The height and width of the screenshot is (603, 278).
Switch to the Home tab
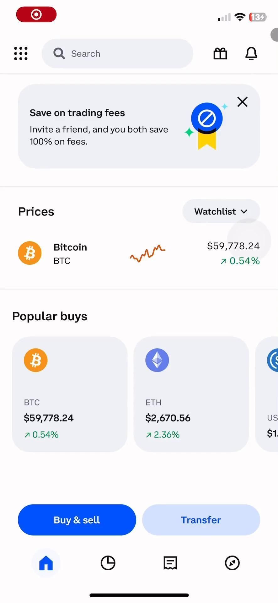[46, 563]
